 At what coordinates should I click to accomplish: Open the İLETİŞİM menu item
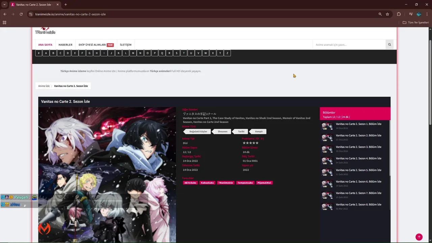point(126,45)
